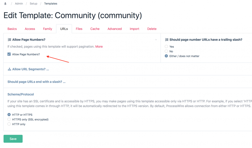Click the ProcessWire tree home icon
Image resolution: width=252 pixels, height=148 pixels.
(5, 4)
